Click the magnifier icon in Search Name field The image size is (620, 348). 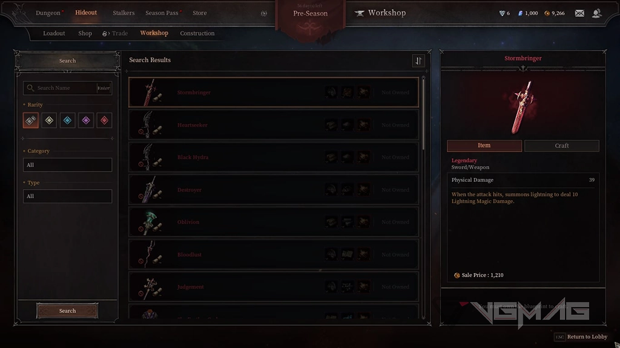click(30, 88)
